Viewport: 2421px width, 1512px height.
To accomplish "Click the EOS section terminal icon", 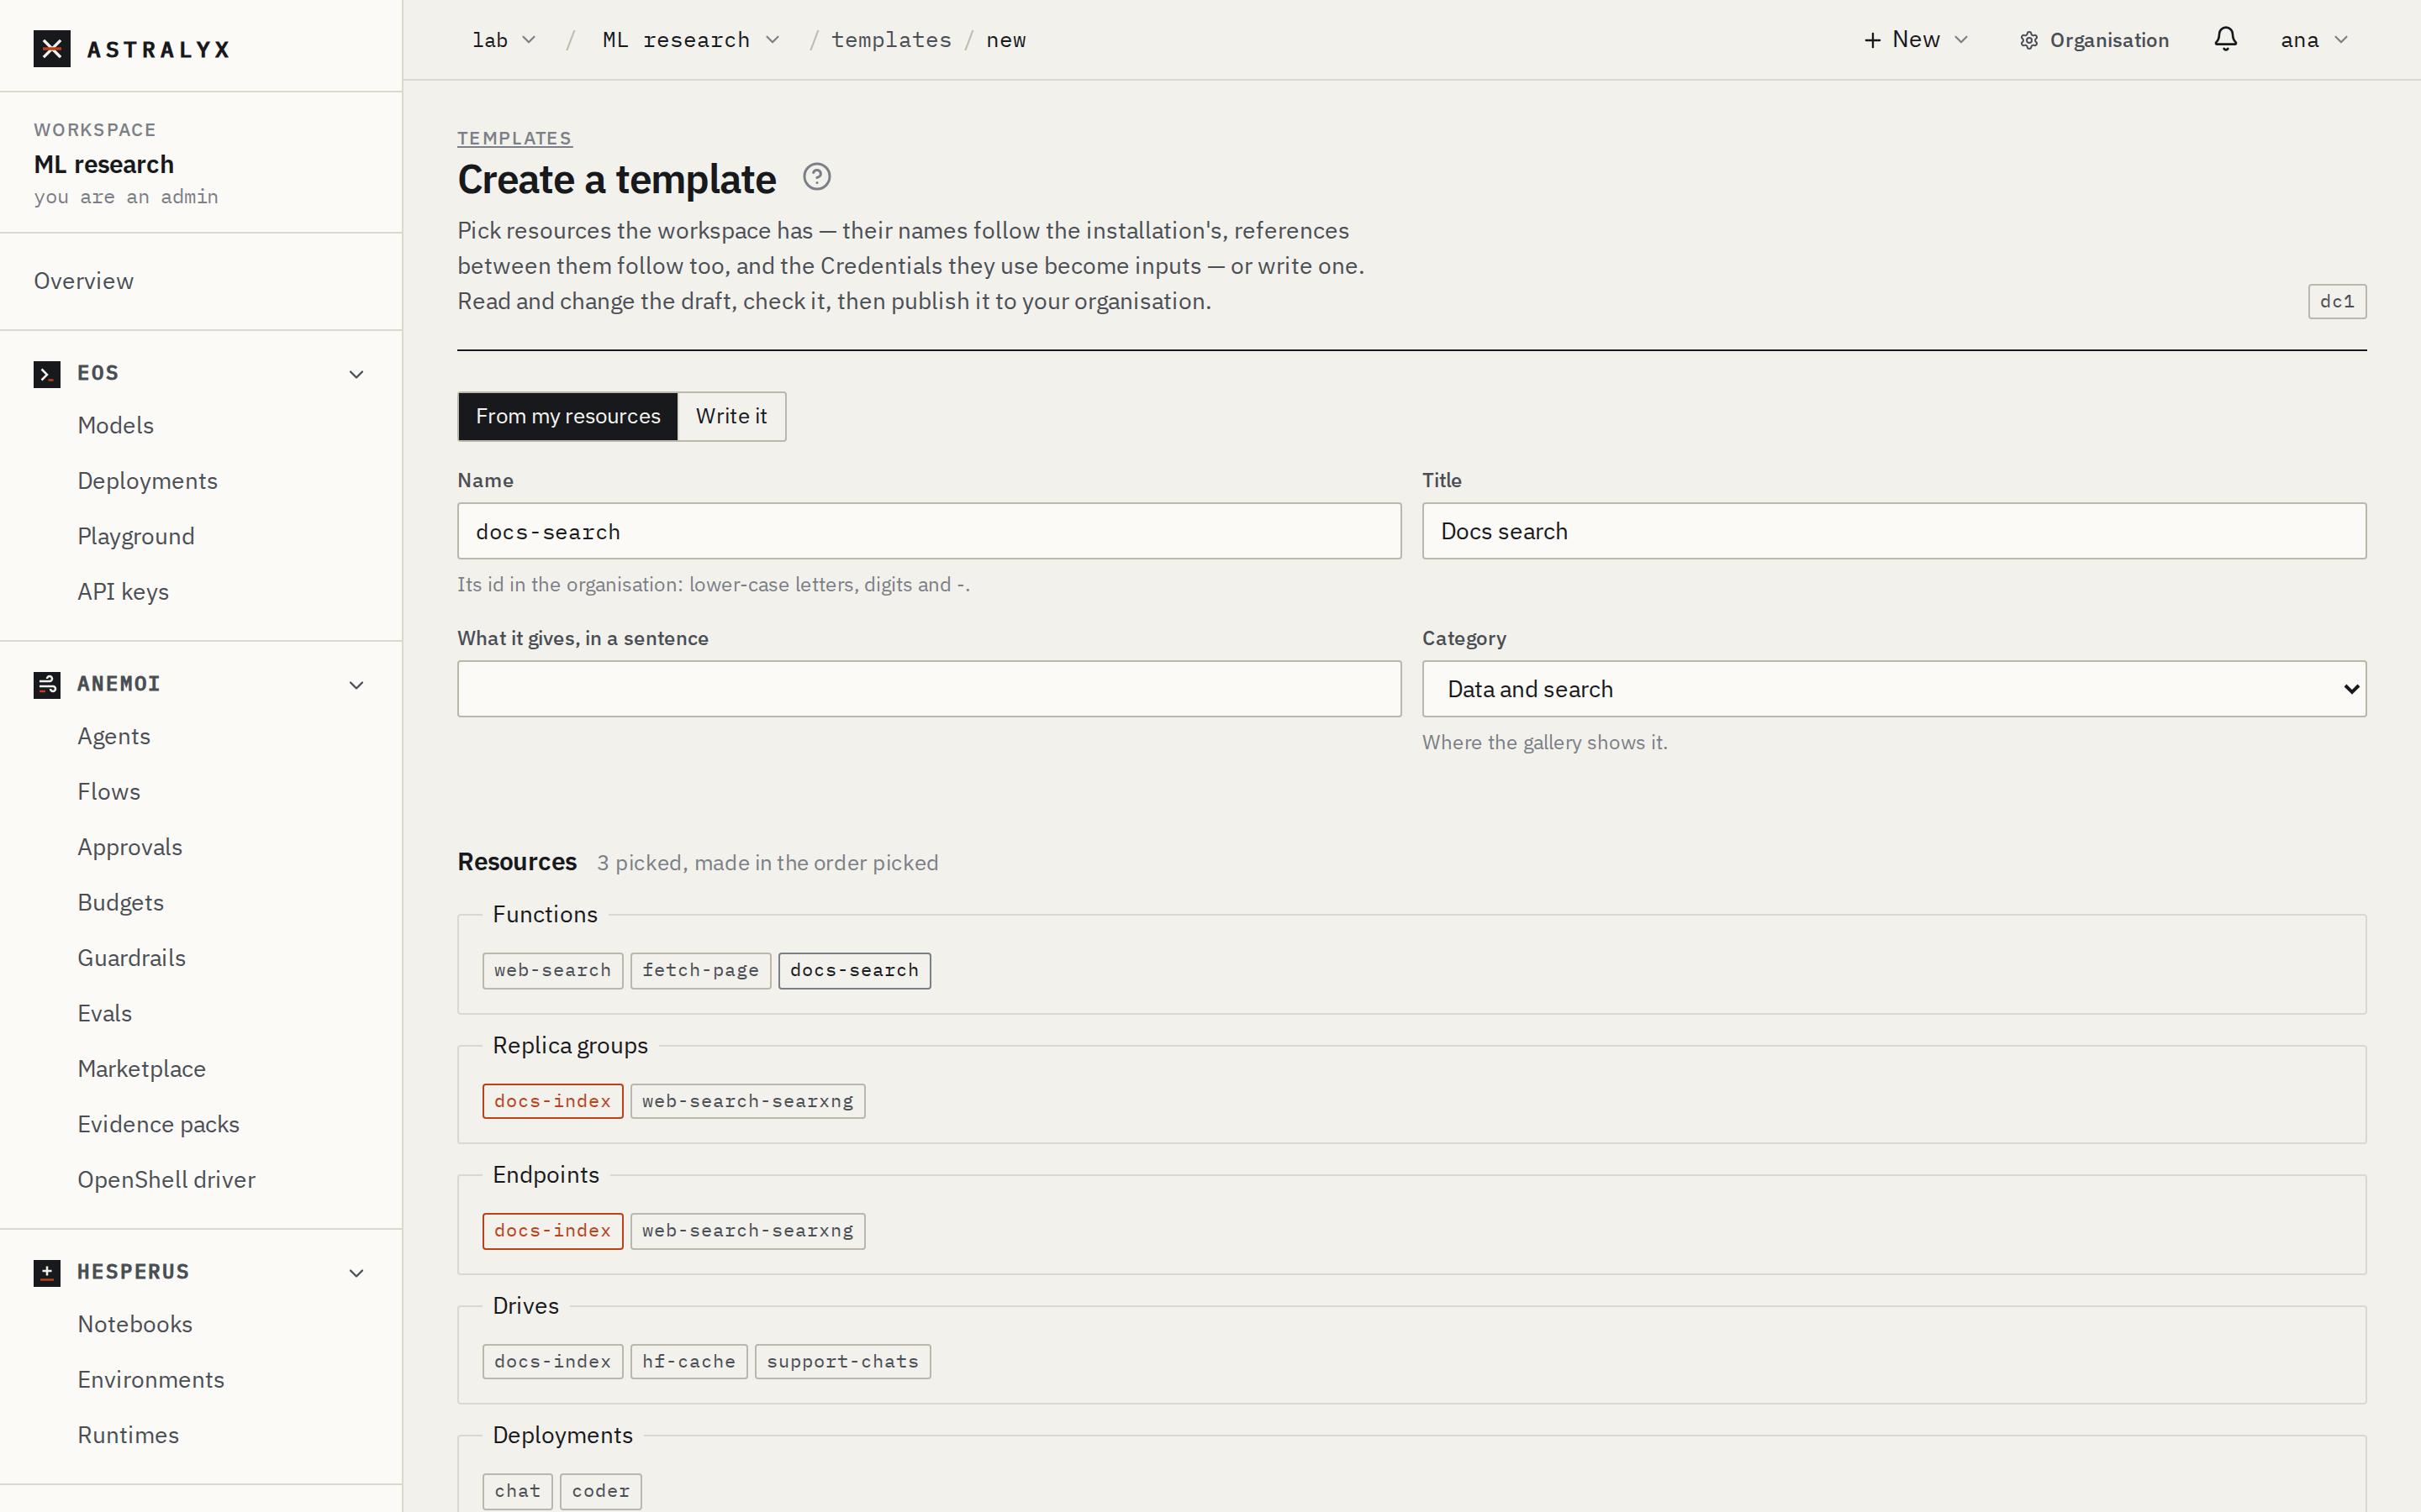I will [47, 374].
